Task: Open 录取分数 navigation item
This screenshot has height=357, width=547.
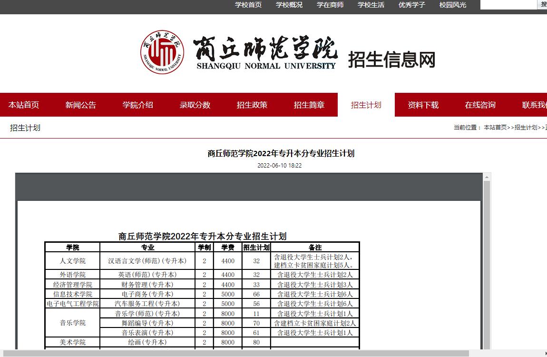Action: 195,105
